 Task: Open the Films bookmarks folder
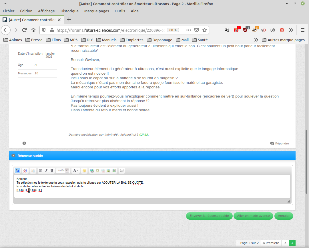[53, 40]
